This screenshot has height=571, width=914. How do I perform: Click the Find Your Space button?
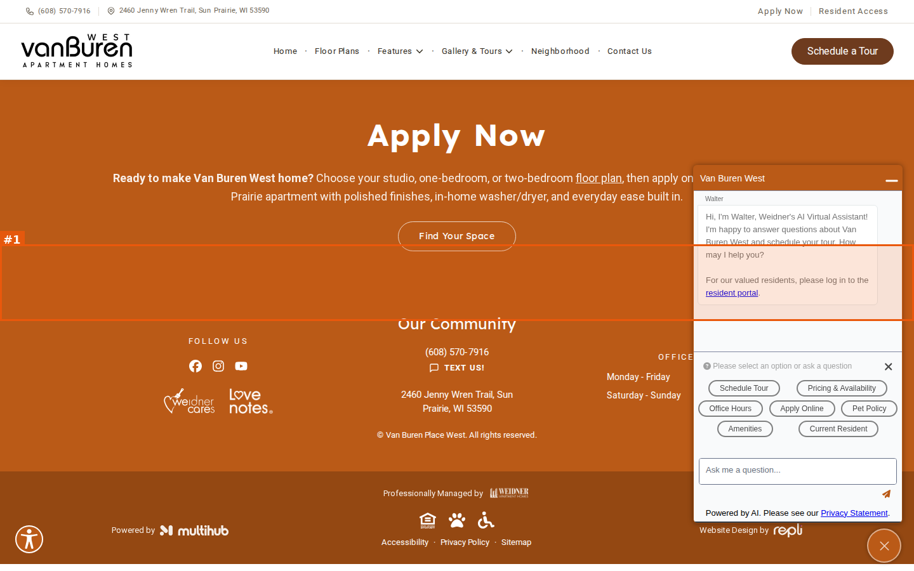(457, 236)
